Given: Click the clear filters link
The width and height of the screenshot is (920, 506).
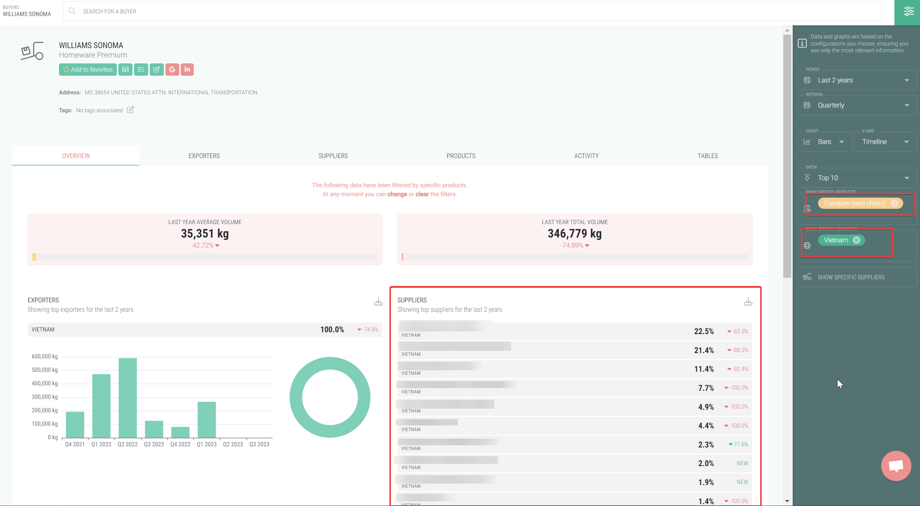Looking at the screenshot, I should [422, 194].
